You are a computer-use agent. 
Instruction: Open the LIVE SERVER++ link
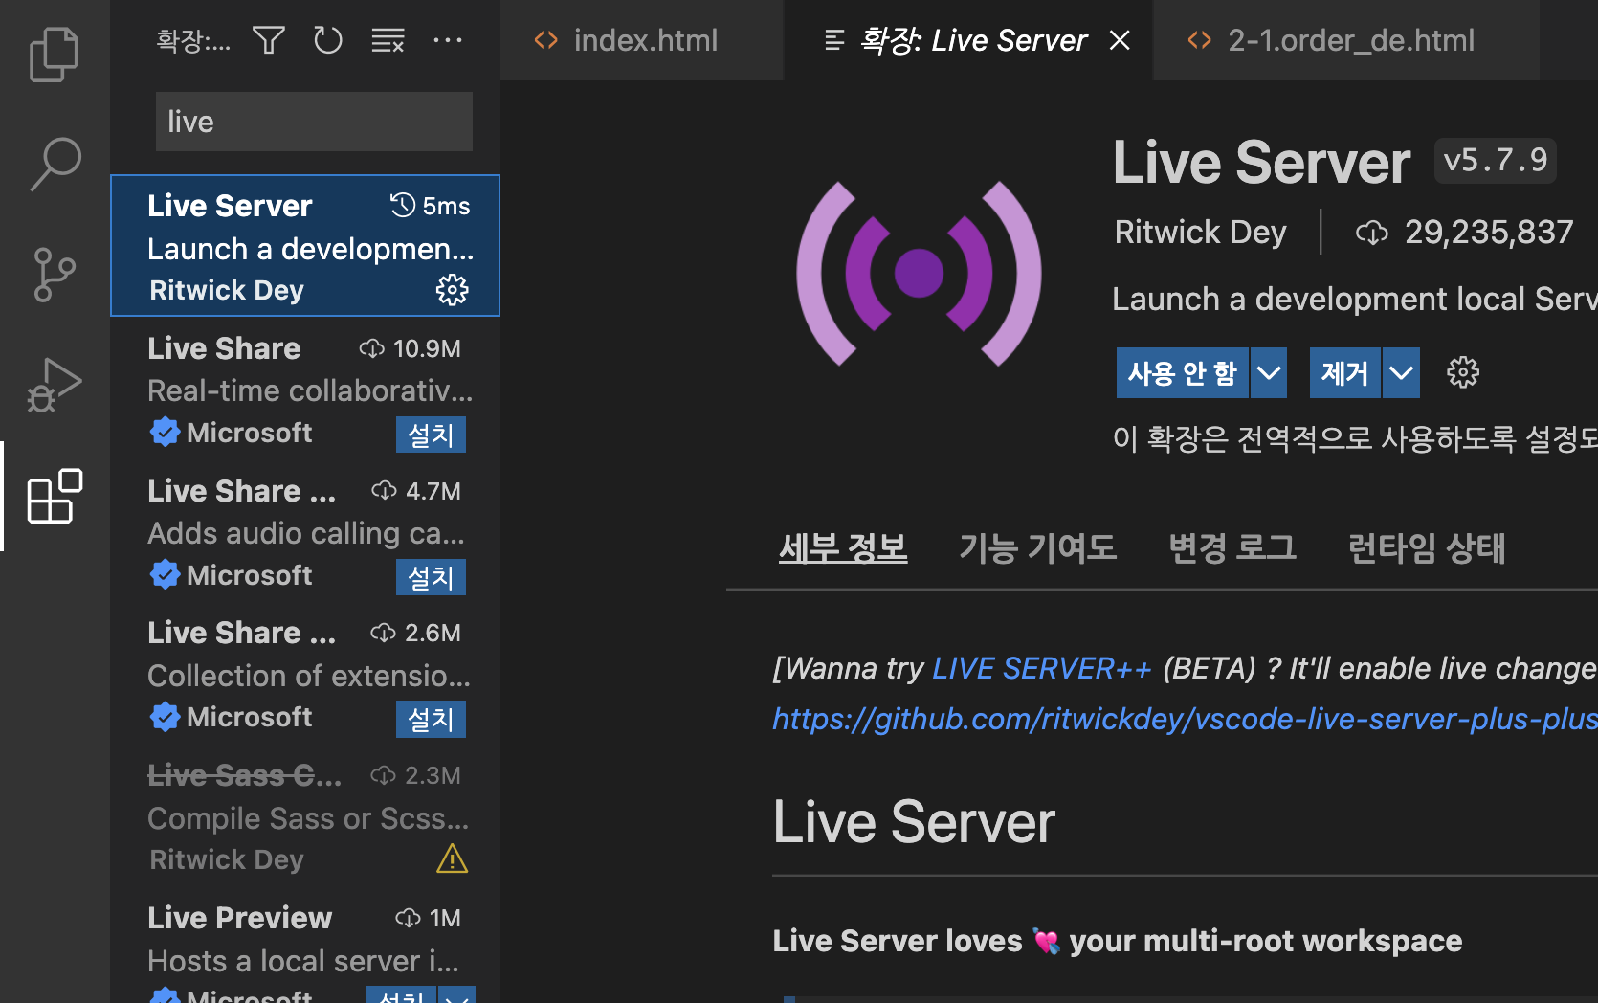point(1041,668)
